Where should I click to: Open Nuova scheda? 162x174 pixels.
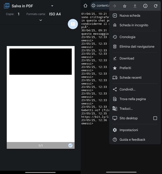pos(135,15)
